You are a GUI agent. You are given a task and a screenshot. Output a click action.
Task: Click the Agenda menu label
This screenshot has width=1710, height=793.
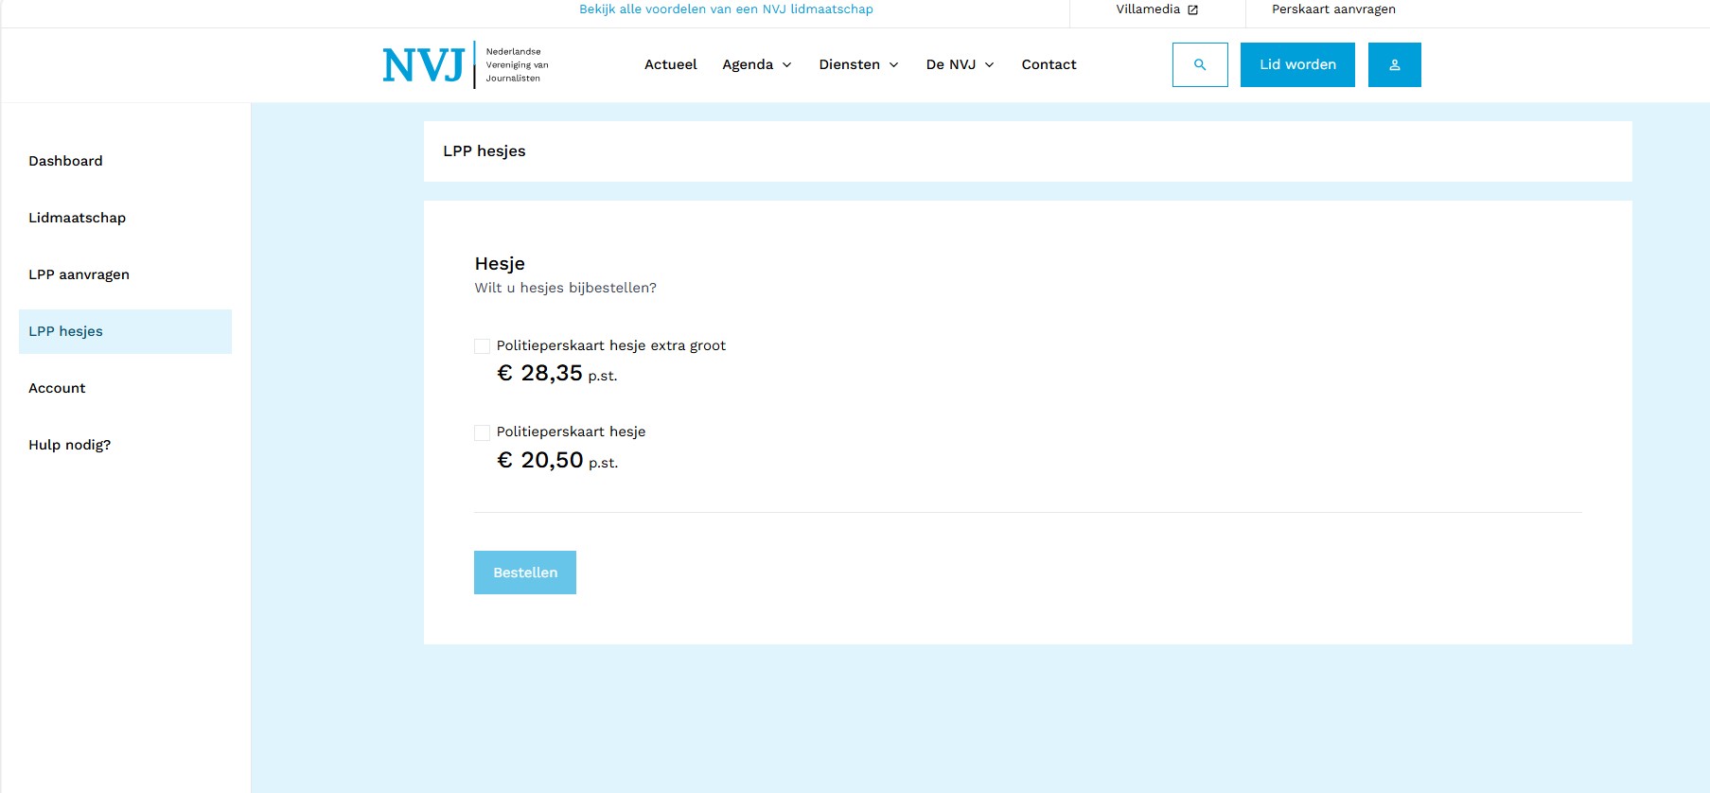[748, 64]
